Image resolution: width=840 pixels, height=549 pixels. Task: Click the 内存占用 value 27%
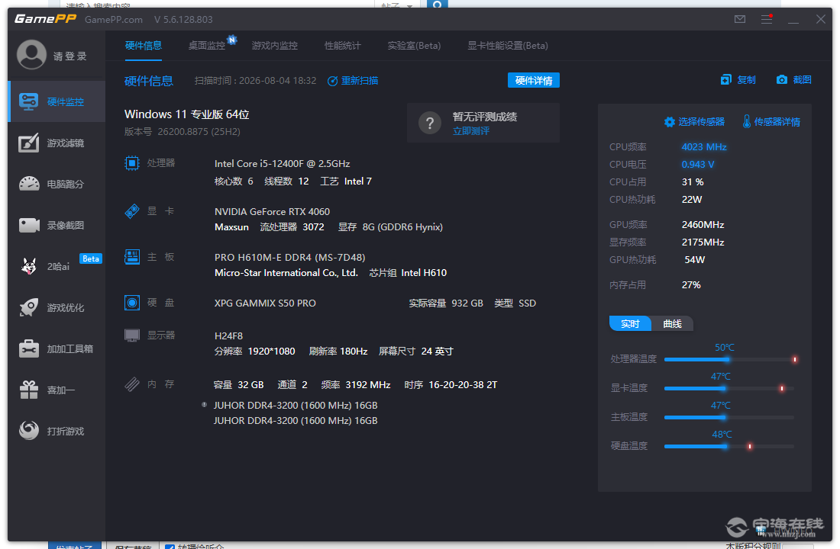point(691,284)
